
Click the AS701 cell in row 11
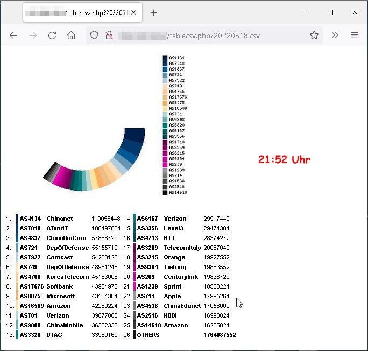(28, 315)
